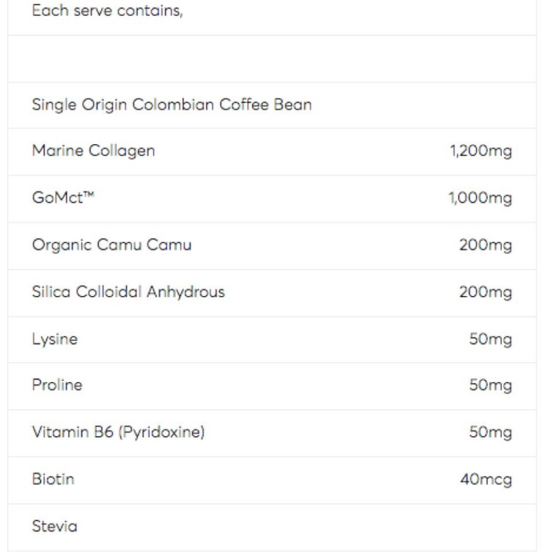The image size is (548, 555).
Task: Select the 50mg amount for Proline
Action: click(490, 386)
